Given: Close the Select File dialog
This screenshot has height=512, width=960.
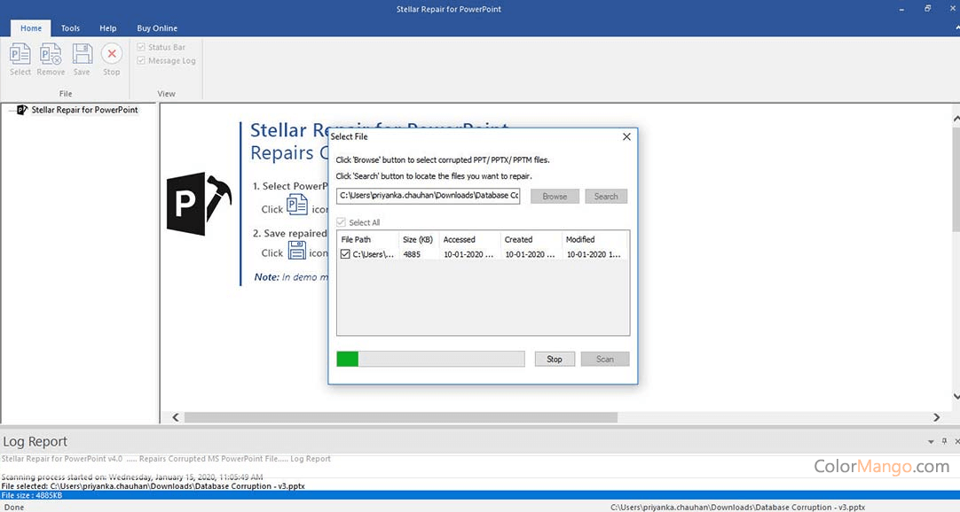Looking at the screenshot, I should coord(626,136).
